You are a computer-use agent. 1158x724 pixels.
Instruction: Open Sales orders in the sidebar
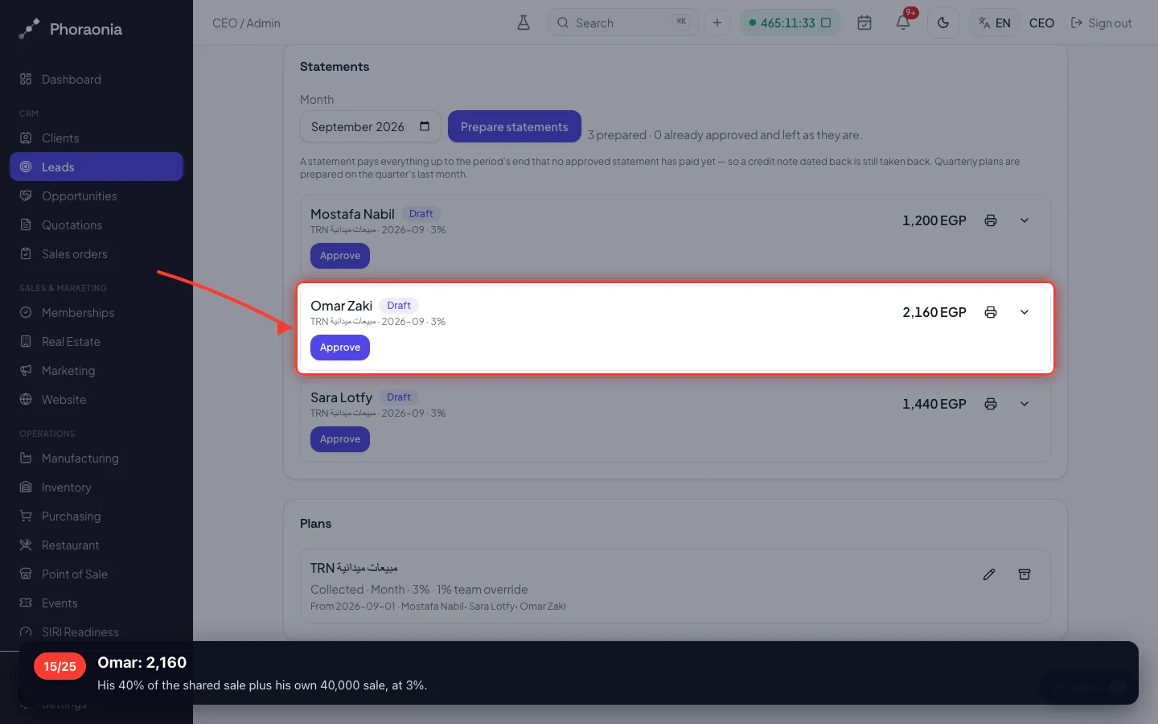pyautogui.click(x=96, y=254)
